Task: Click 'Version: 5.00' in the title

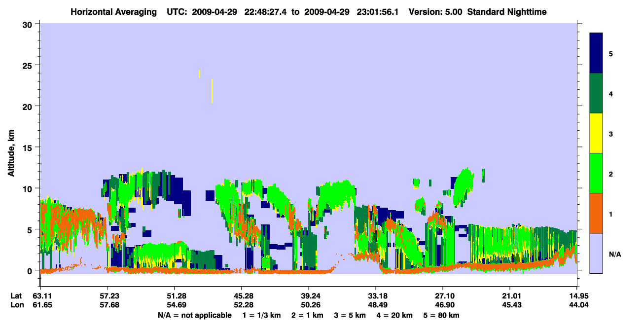Action: click(x=435, y=12)
